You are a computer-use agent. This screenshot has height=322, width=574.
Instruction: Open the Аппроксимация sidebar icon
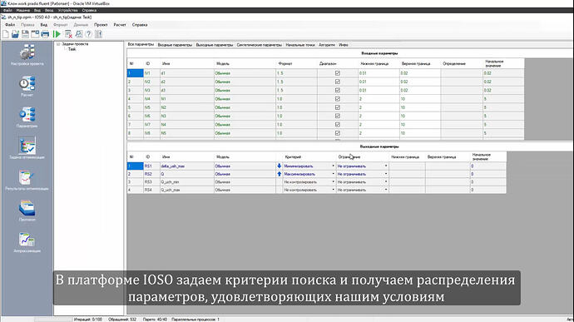(x=27, y=239)
